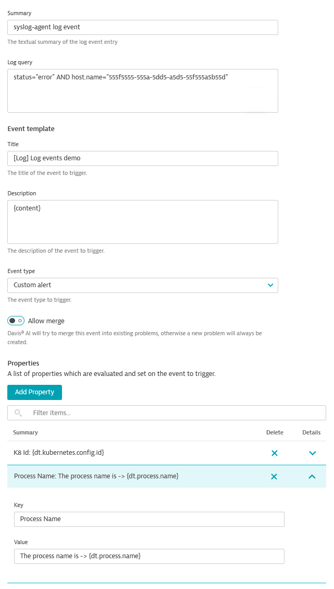This screenshot has width=334, height=589.
Task: Select the Process Name property row
Action: pos(130,476)
